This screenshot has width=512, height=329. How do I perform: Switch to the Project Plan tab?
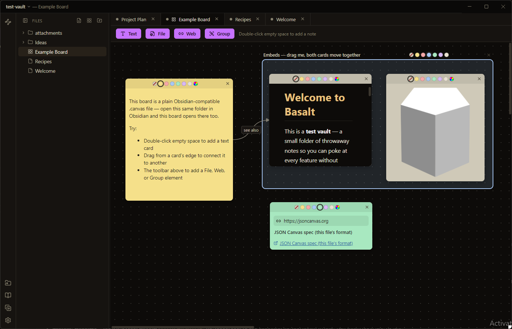pyautogui.click(x=133, y=19)
